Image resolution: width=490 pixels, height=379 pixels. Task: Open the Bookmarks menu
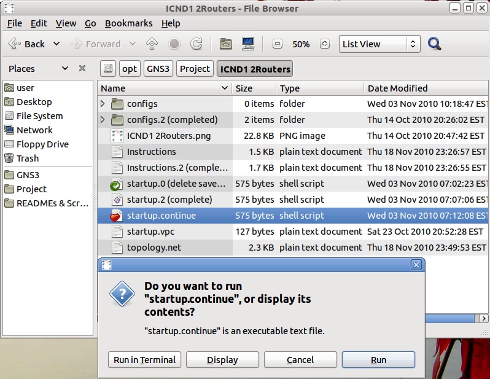click(x=128, y=23)
